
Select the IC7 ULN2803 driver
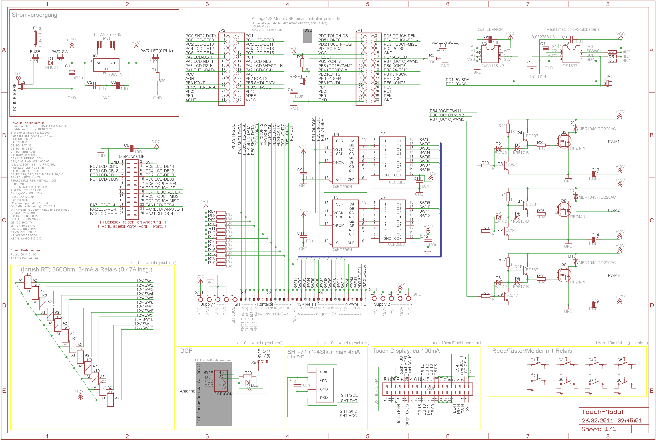coord(392,221)
